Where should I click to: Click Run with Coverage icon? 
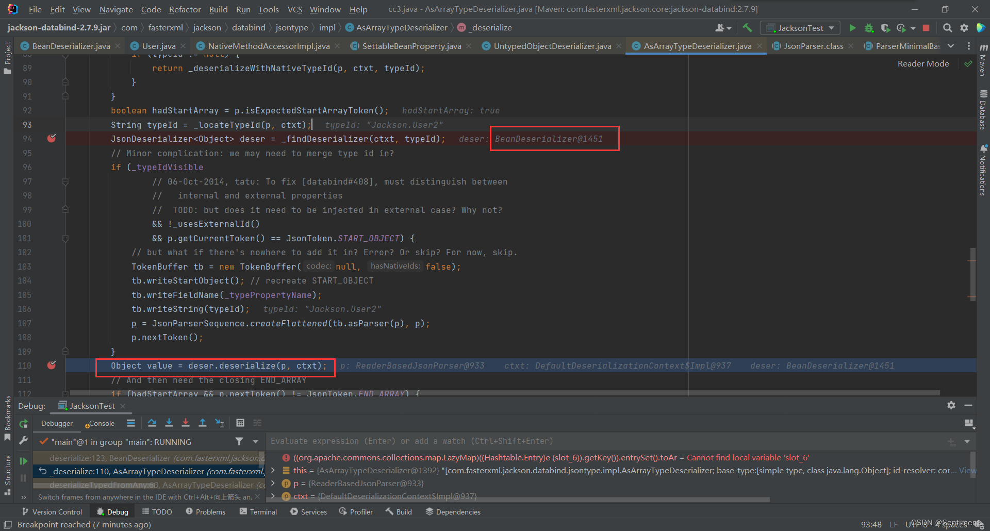click(x=885, y=28)
